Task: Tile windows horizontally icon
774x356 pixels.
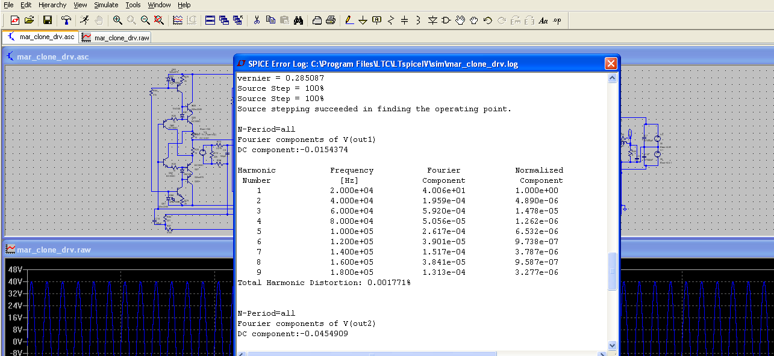Action: [210, 20]
